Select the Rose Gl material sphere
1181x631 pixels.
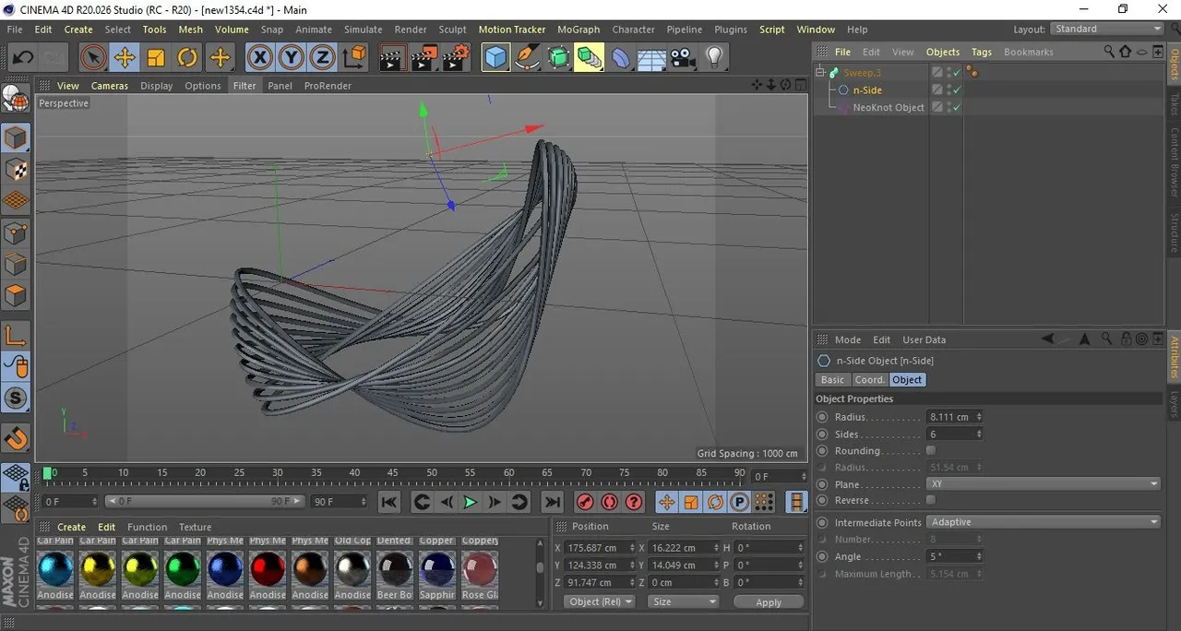click(480, 569)
